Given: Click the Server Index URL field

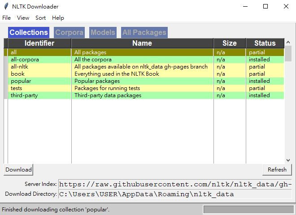Looking at the screenshot, I should pyautogui.click(x=175, y=184).
